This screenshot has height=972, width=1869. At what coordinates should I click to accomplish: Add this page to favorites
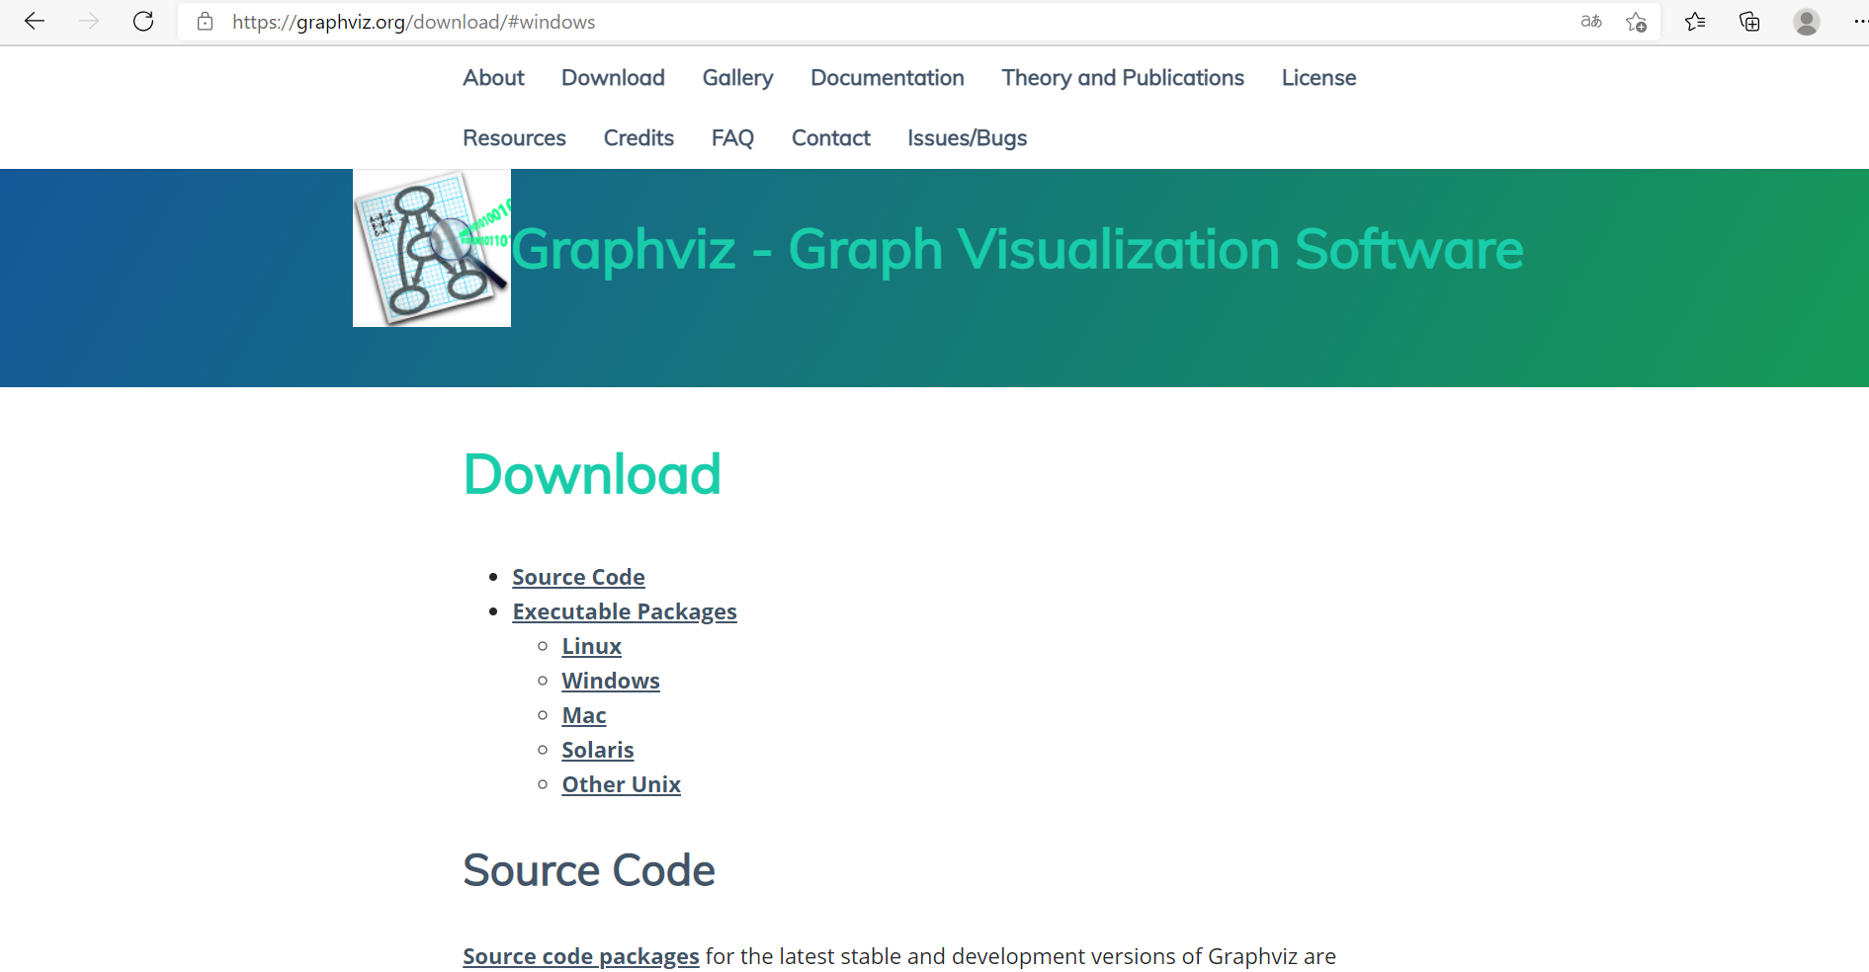tap(1637, 22)
